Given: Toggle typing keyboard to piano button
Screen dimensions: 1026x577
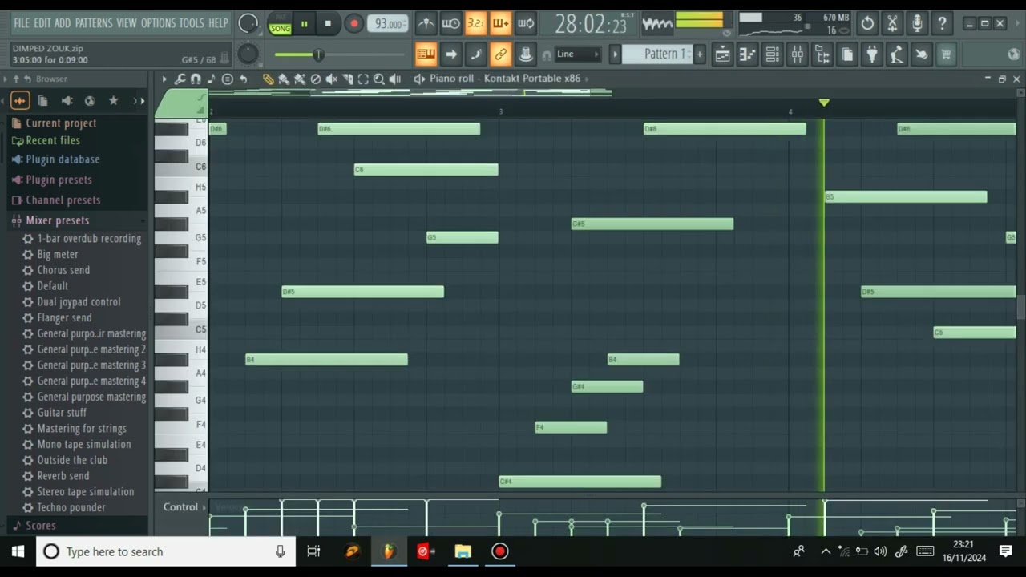Looking at the screenshot, I should pyautogui.click(x=426, y=54).
